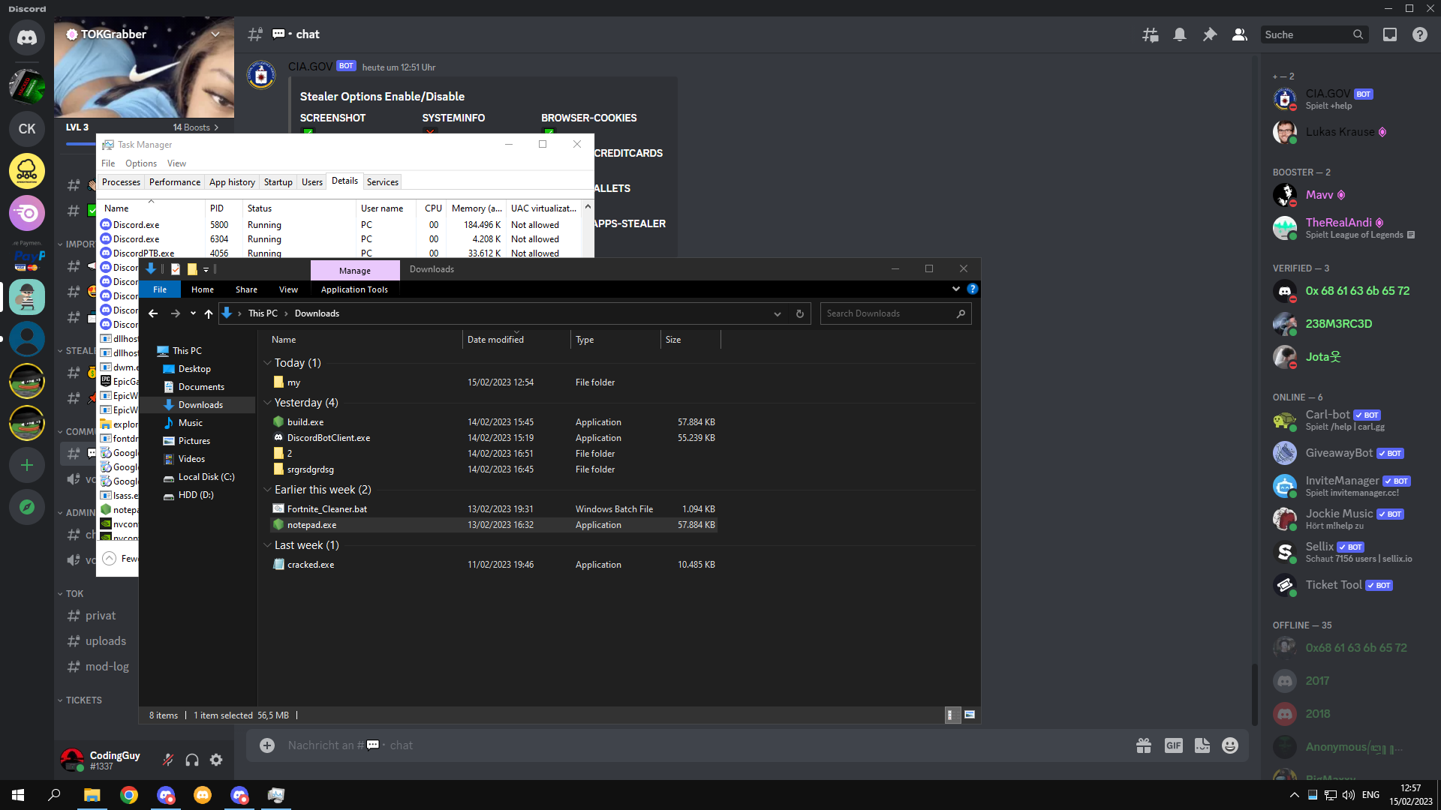The width and height of the screenshot is (1441, 810).
Task: Show hidden system tray icons
Action: 1295,795
